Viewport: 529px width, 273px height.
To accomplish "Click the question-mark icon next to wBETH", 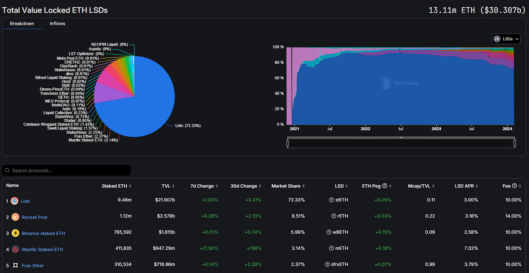I will click(329, 232).
